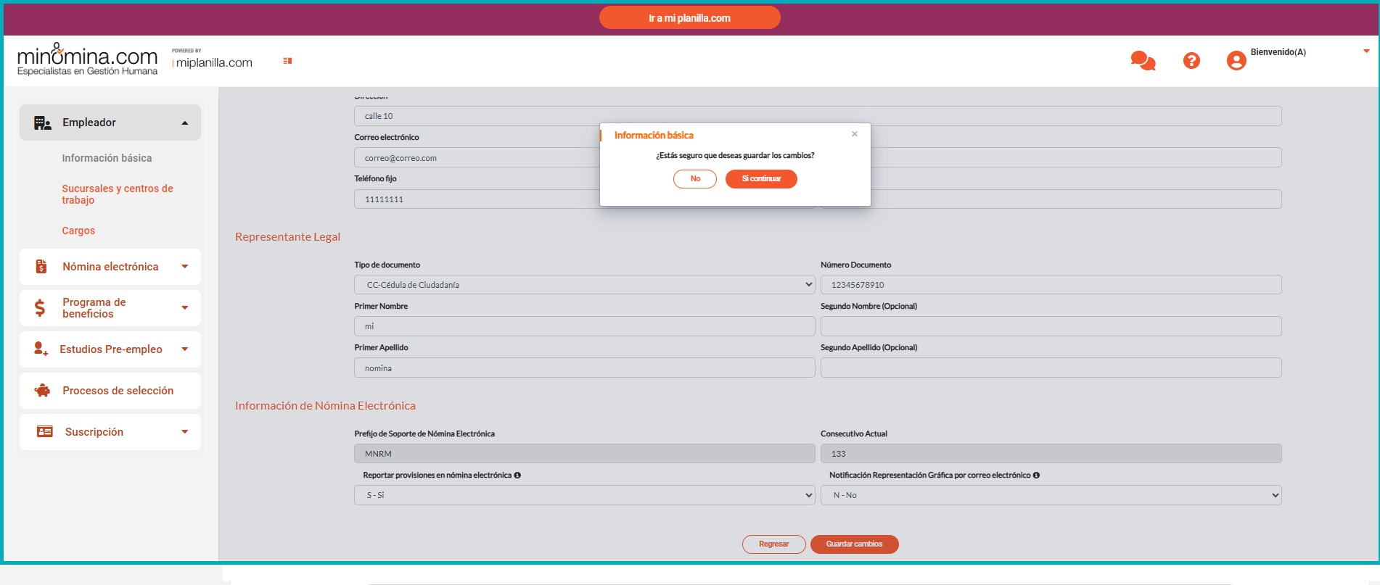This screenshot has width=1380, height=585.
Task: Click the minomina.com logo
Action: 87,59
